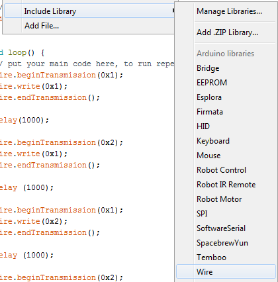Choose the Keyboard library
278x282 pixels.
tap(226, 141)
